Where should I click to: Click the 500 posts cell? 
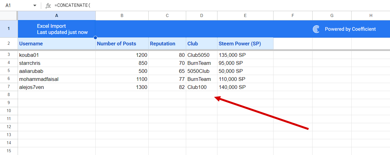pos(122,71)
